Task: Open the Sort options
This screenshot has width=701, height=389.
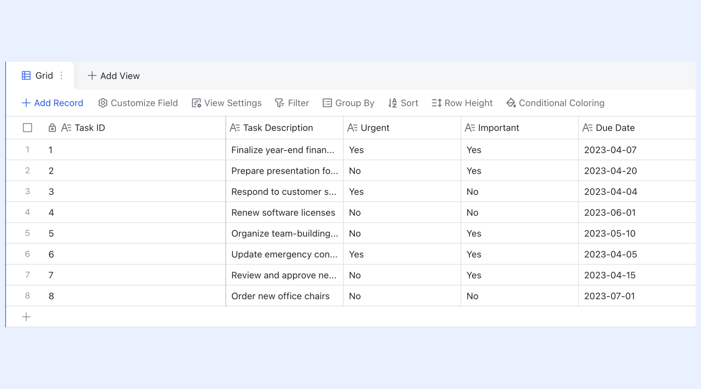Action: 403,103
